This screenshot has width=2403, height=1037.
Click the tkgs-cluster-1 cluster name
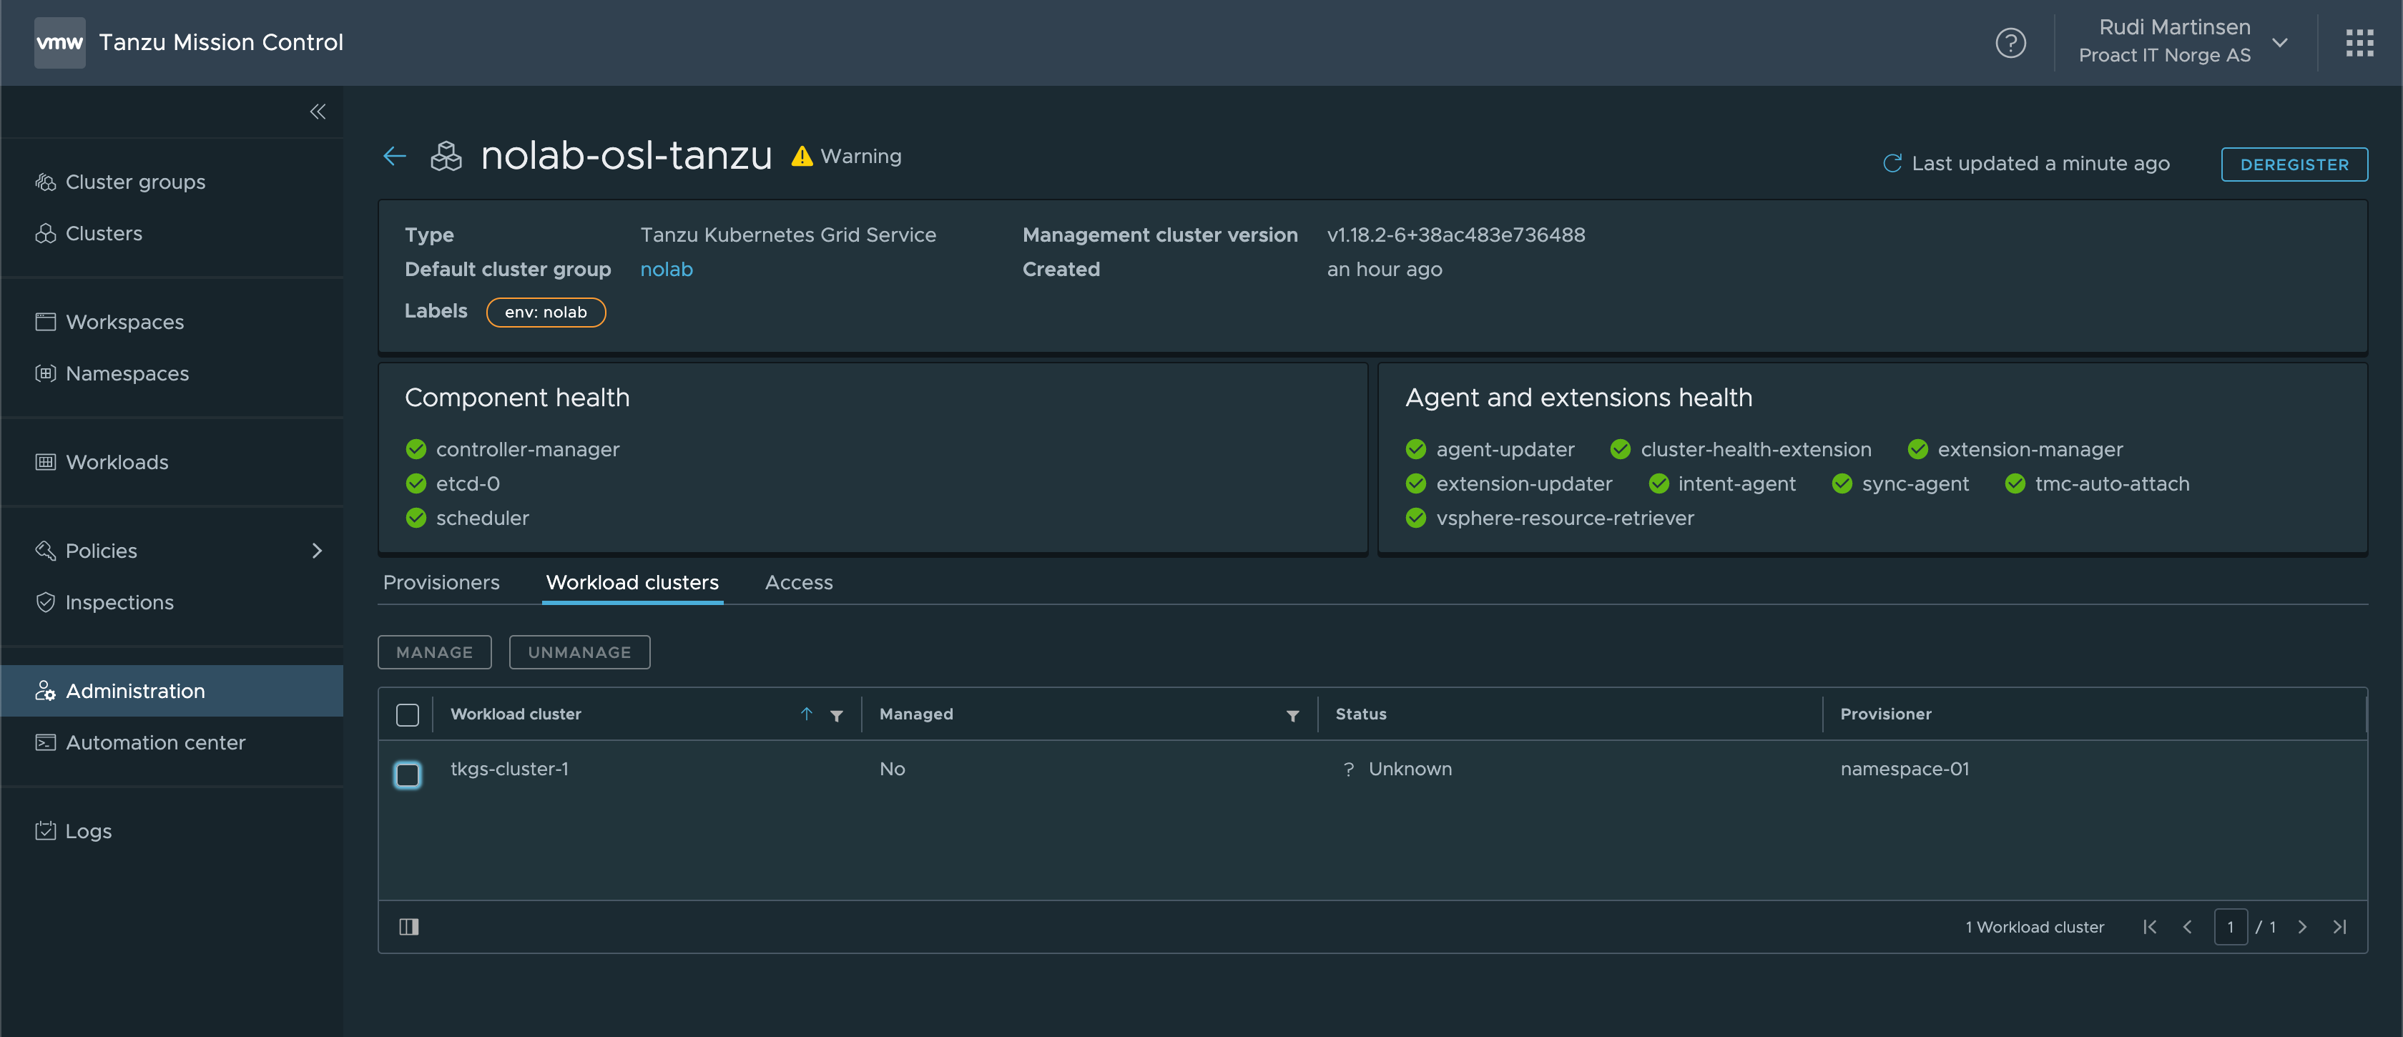(509, 768)
